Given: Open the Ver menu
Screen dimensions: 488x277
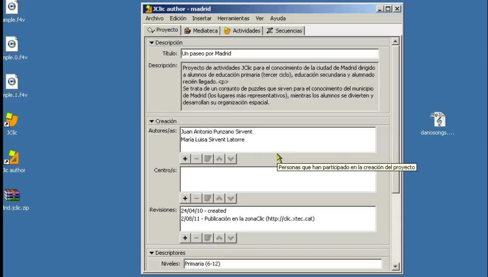Looking at the screenshot, I should (259, 18).
